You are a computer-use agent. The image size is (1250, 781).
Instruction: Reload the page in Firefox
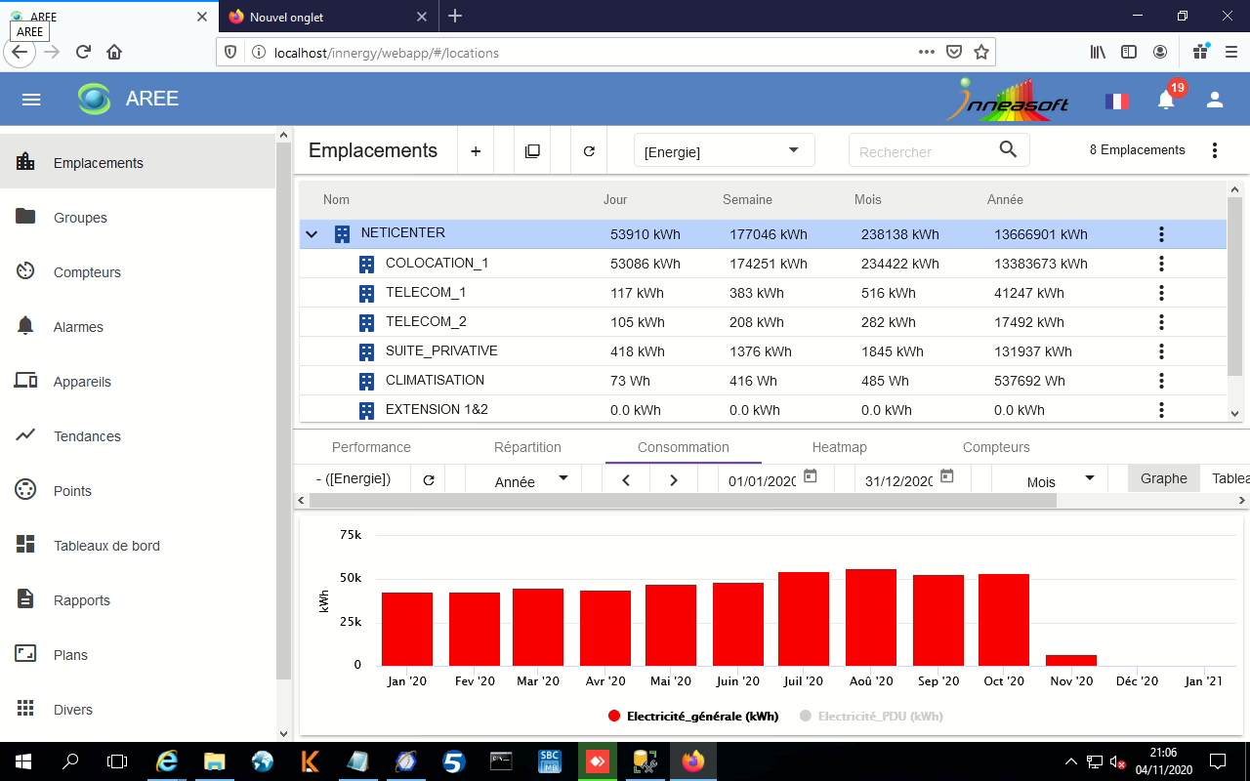click(x=83, y=53)
